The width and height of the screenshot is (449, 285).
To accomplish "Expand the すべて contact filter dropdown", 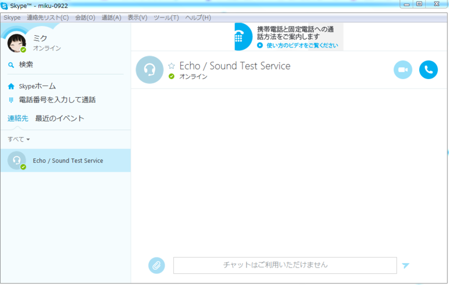I will point(19,139).
